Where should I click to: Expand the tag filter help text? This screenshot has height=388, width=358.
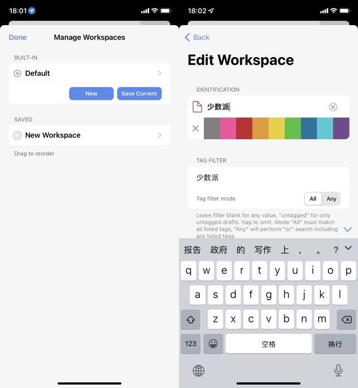pos(347,229)
